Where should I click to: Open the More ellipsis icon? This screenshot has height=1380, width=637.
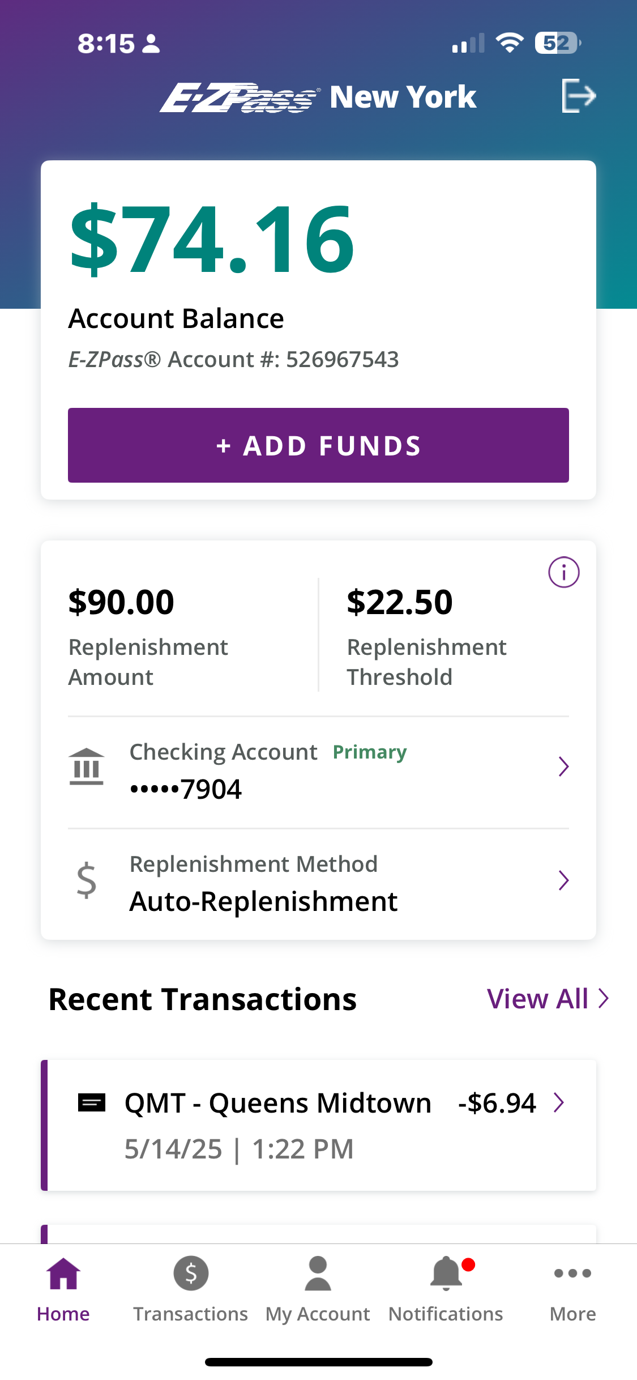(572, 1273)
